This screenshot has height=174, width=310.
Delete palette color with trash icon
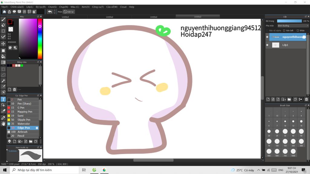15,89
